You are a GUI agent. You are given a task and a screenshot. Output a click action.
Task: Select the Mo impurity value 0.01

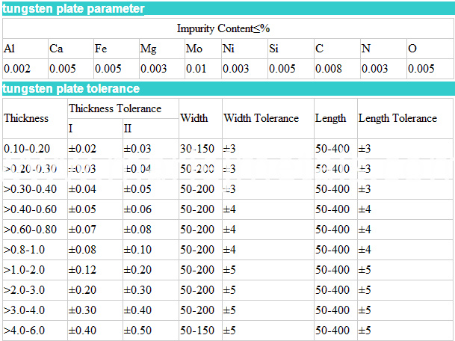[x=202, y=69]
